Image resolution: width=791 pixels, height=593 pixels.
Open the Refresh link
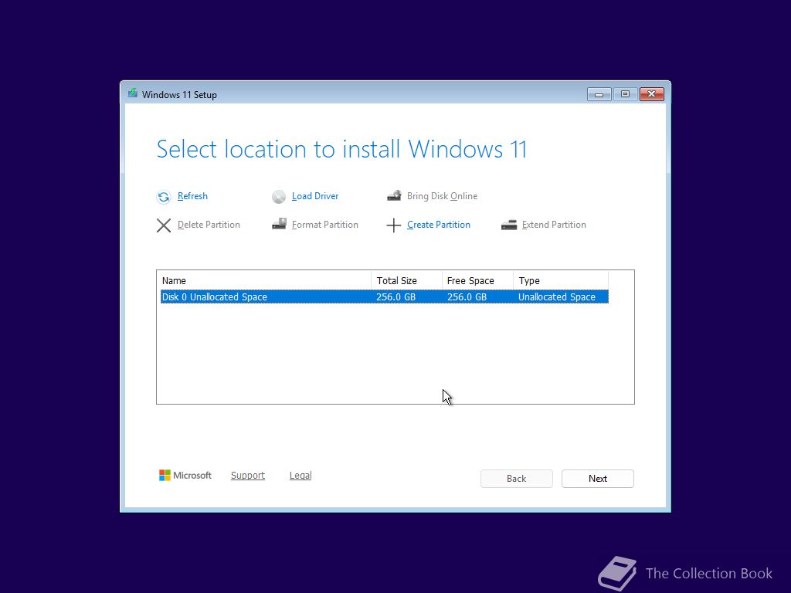click(x=192, y=196)
